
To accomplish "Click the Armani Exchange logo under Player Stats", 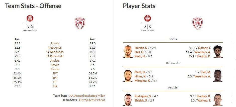I will [147, 23].
